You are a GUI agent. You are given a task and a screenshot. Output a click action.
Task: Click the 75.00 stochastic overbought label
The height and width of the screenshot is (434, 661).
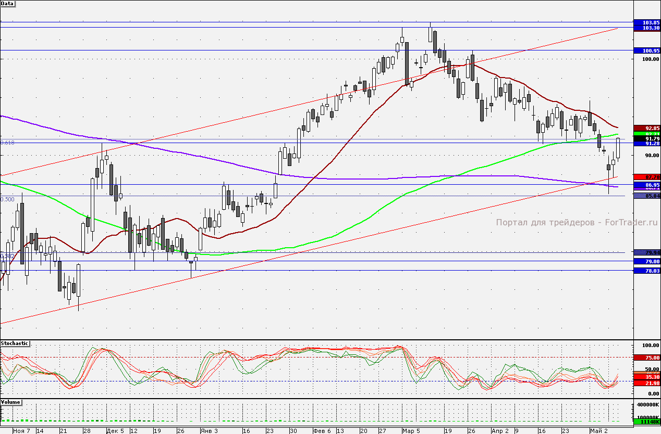(646, 358)
